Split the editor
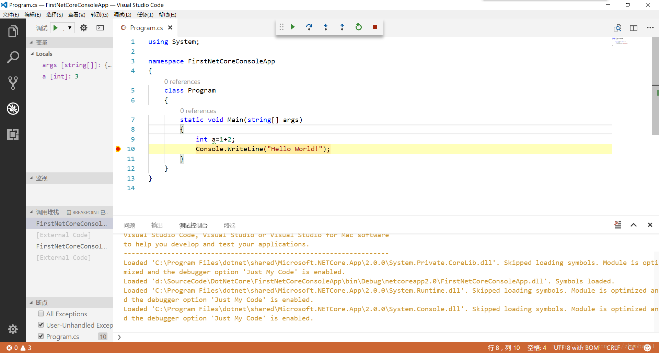Image resolution: width=659 pixels, height=353 pixels. [634, 28]
